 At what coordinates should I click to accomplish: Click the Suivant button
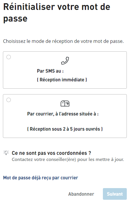pos(115,194)
